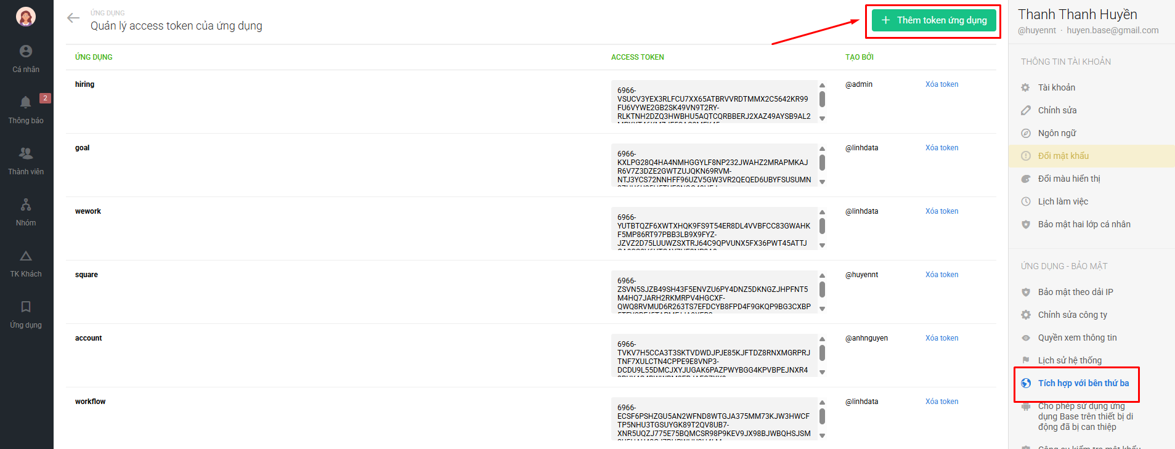Delete the workflow token via Xóa token
This screenshot has height=449, width=1175.
coord(941,402)
